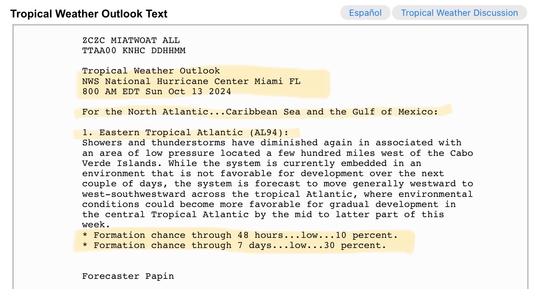Select the 'ZCZC MIATWOAT ALL' header line
The height and width of the screenshot is (289, 538).
pos(131,41)
